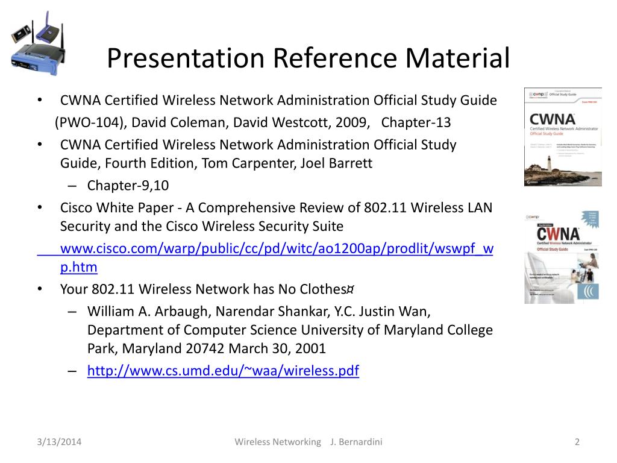Select the CWNA lighthouse book cover
617x463 pixels.
(563, 137)
